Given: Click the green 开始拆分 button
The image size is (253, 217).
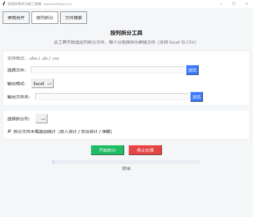Looking at the screenshot, I should 107,150.
